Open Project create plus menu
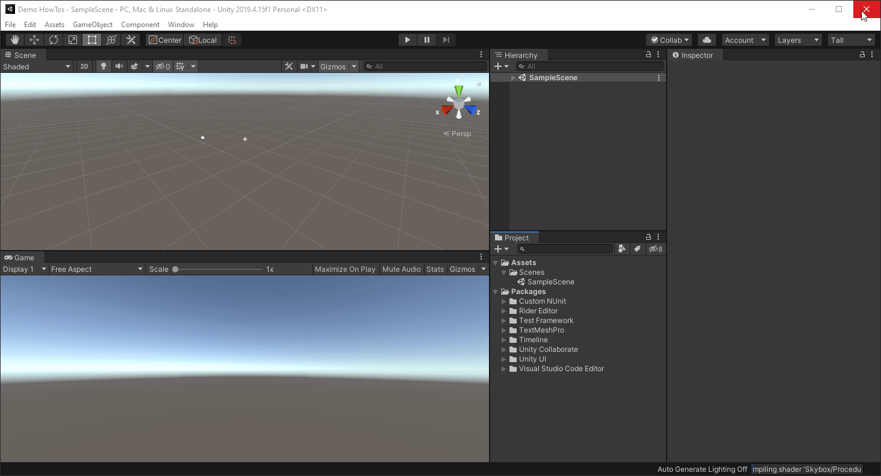The image size is (881, 476). pos(501,249)
